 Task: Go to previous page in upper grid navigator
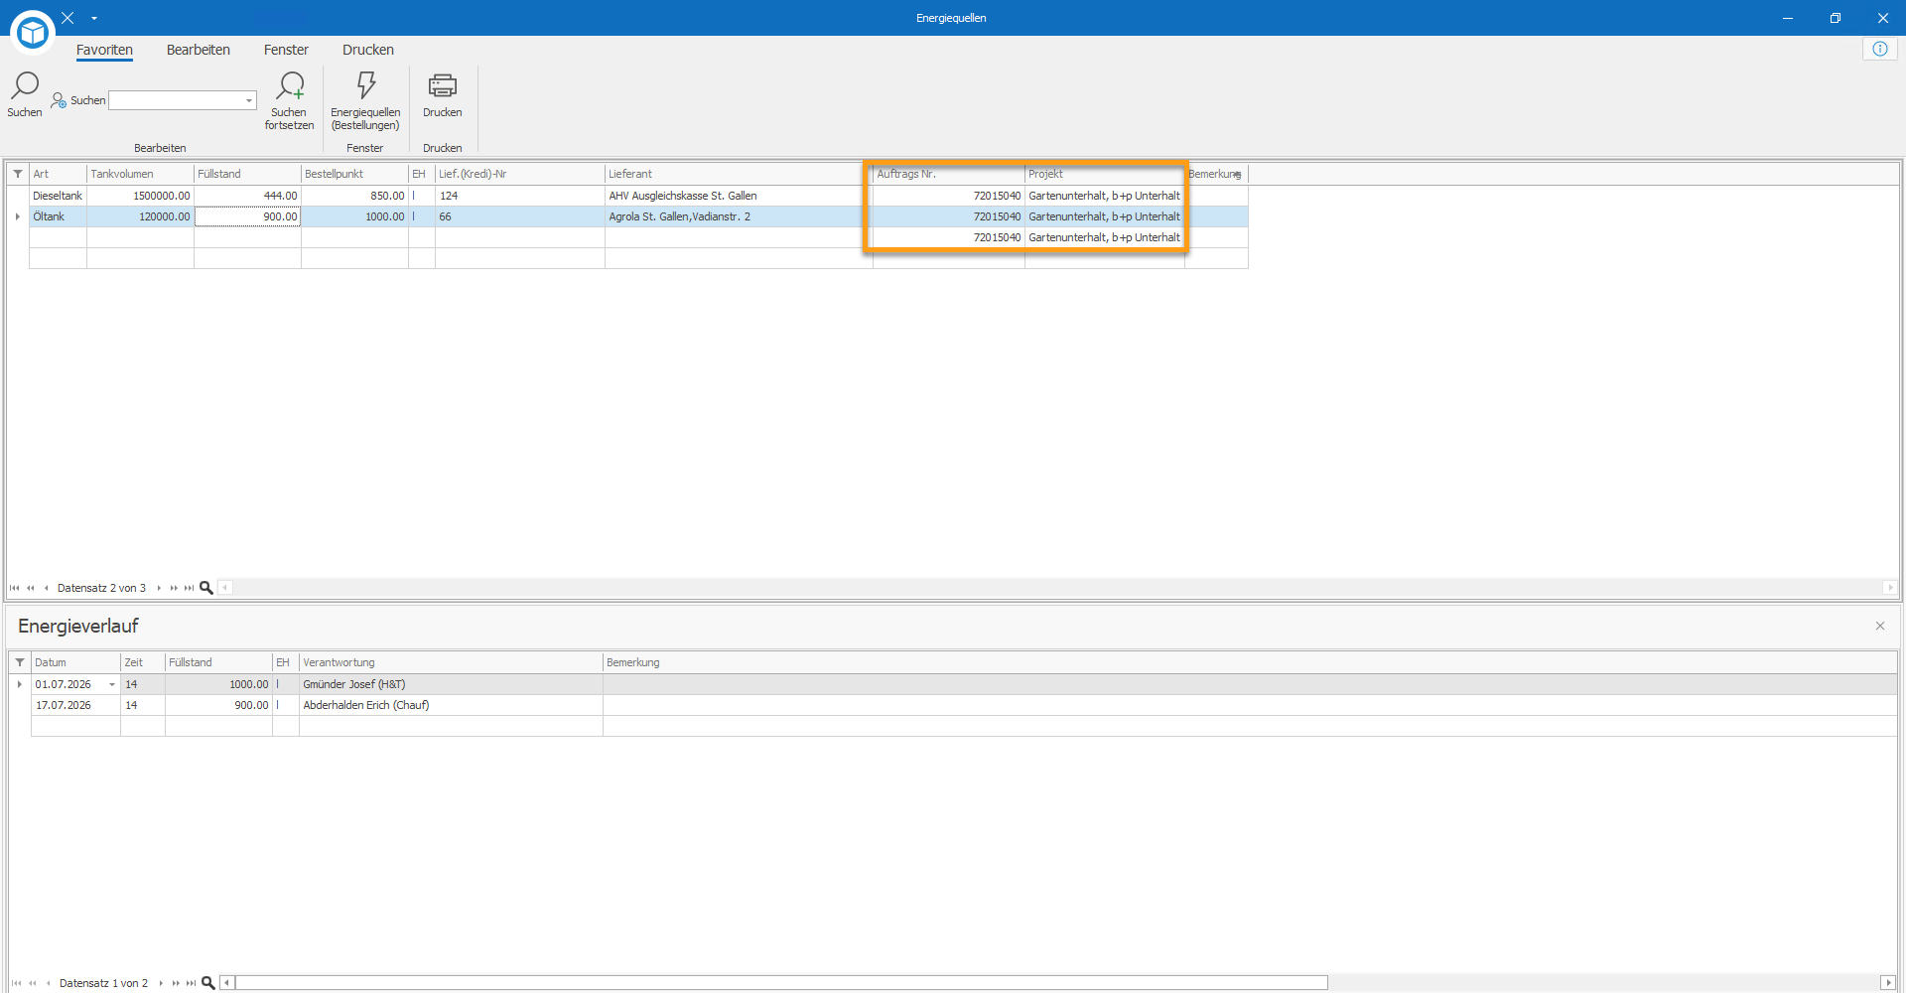pyautogui.click(x=31, y=588)
